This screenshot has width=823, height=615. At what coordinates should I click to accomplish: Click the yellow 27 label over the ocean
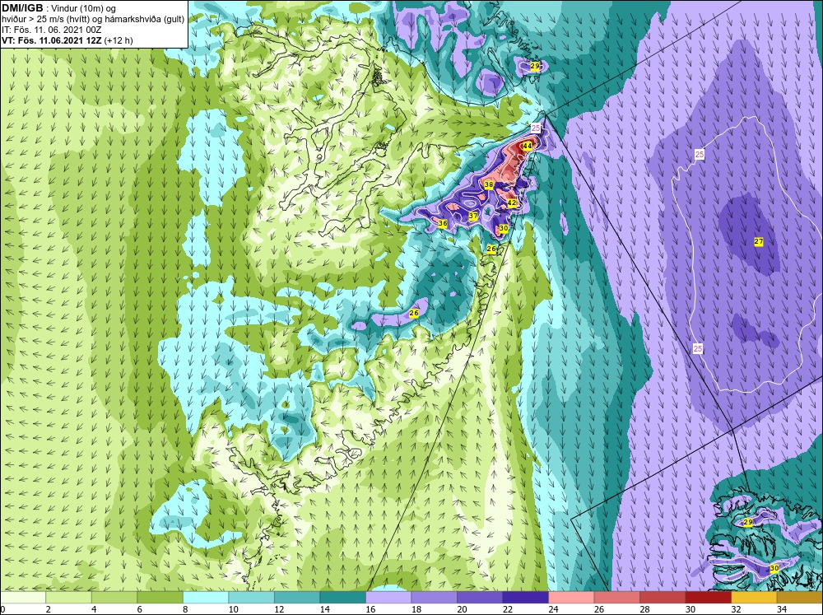[759, 241]
